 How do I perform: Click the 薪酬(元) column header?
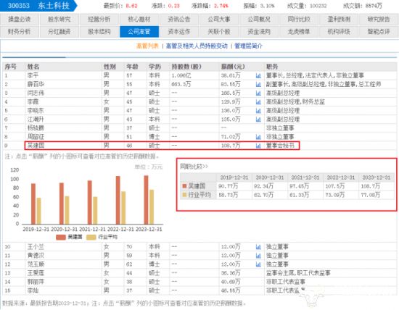233,67
